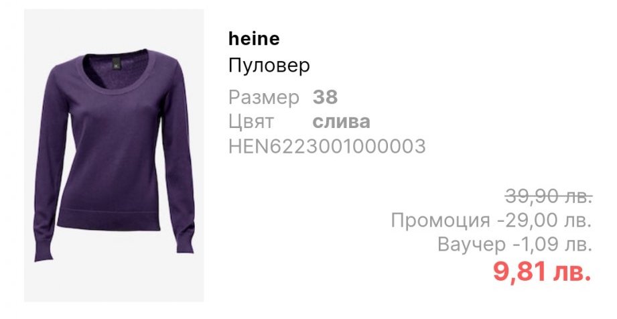Select the Промоция -29,00 лв. line
Image resolution: width=617 pixels, height=319 pixels.
(x=492, y=220)
